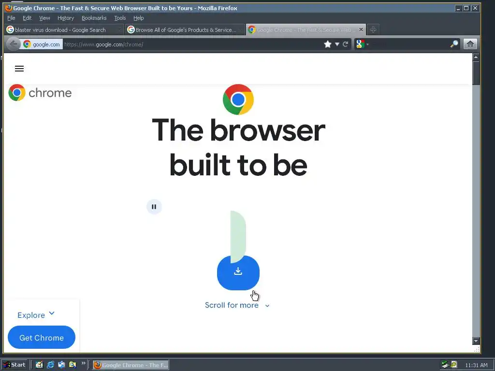The width and height of the screenshot is (495, 371).
Task: Open the Edit menu
Action: click(27, 18)
